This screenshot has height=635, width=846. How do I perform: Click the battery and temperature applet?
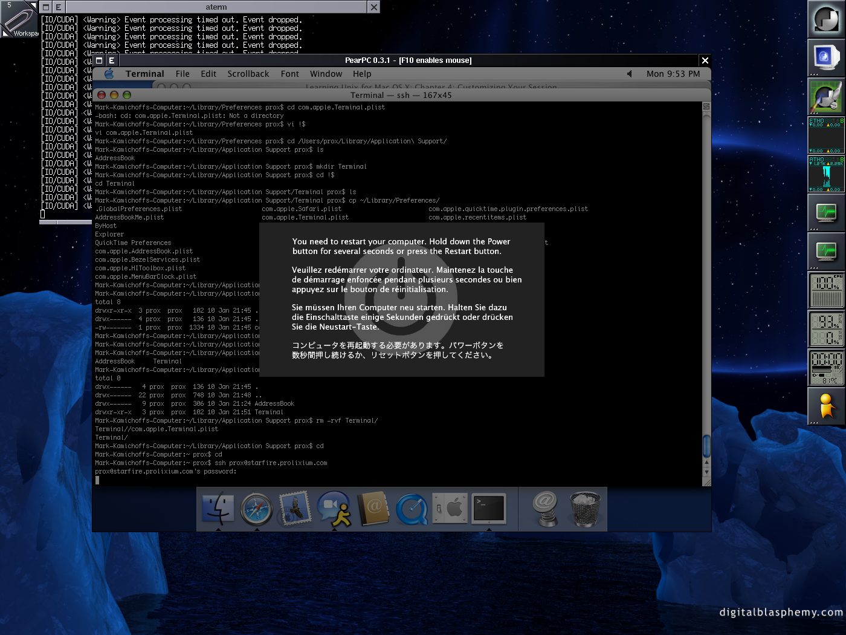point(826,368)
